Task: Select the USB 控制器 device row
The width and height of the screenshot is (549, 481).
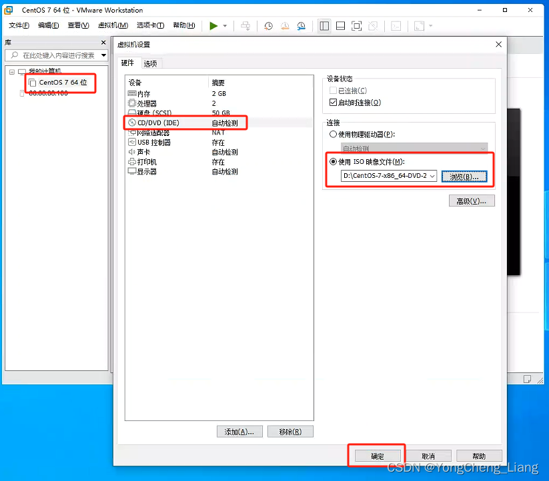Action: (219, 143)
